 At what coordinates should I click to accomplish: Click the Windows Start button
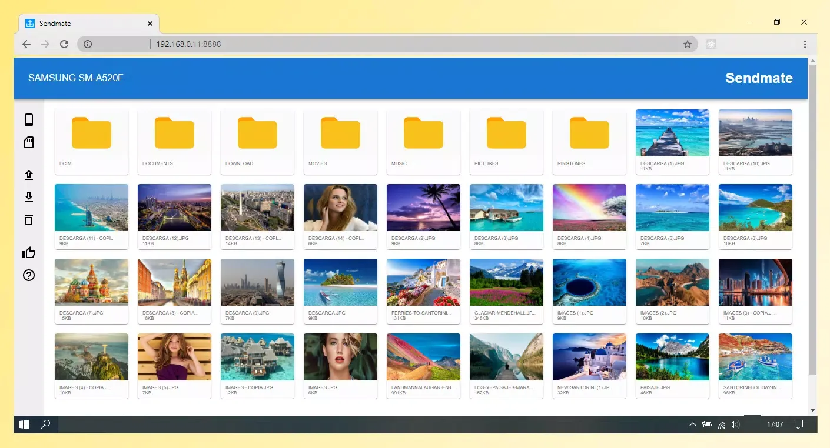click(x=24, y=424)
